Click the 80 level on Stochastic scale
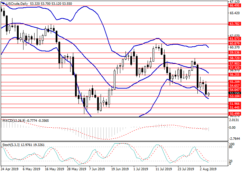Screen dimensions: 242x173 coord(231,147)
